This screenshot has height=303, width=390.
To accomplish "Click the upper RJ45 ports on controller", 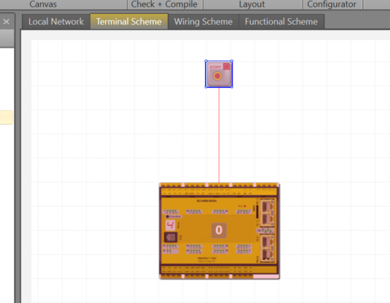I will [268, 213].
